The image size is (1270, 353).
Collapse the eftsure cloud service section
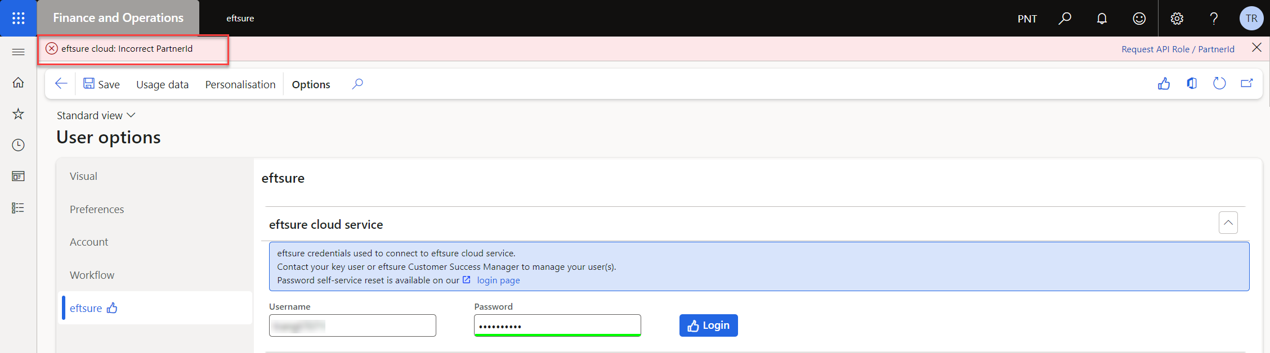tap(1228, 223)
